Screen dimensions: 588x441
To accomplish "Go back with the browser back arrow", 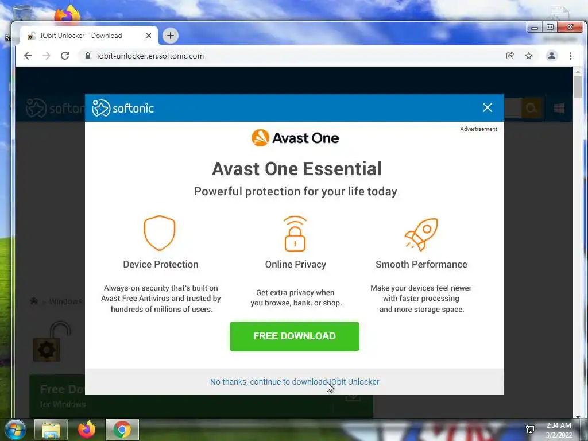I will click(x=28, y=56).
